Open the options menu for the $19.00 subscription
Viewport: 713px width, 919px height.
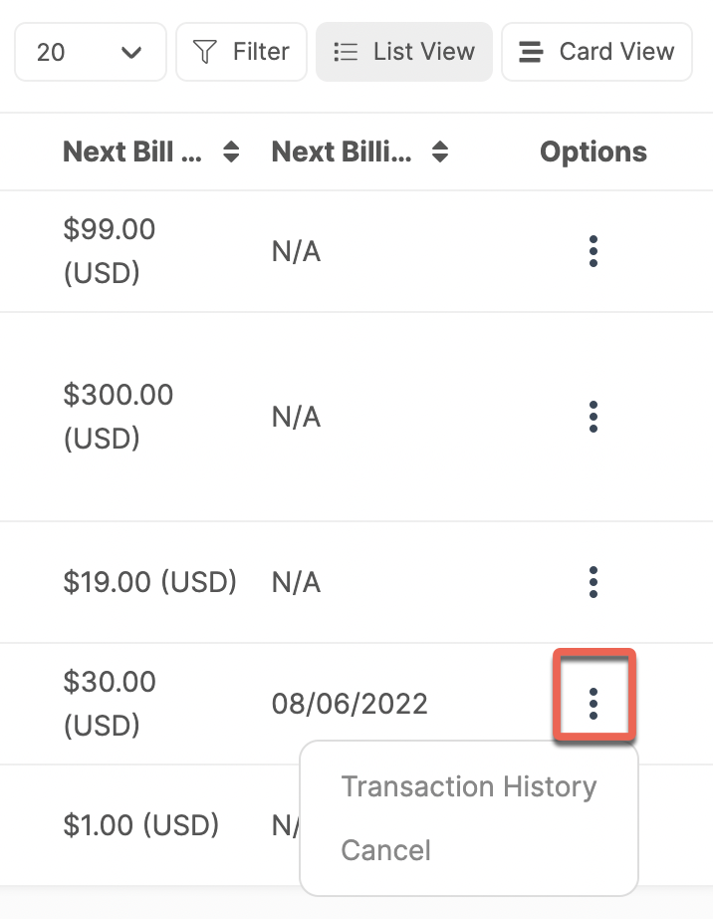point(593,582)
